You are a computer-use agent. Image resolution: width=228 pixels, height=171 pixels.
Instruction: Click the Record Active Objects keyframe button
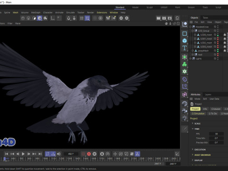coord(83,154)
